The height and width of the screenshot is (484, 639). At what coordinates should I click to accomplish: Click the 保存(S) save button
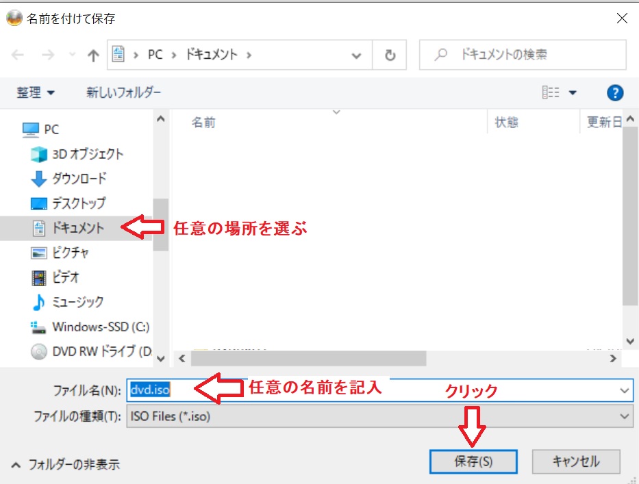coord(473,461)
